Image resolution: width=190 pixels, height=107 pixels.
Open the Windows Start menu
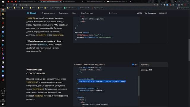point(3,2)
